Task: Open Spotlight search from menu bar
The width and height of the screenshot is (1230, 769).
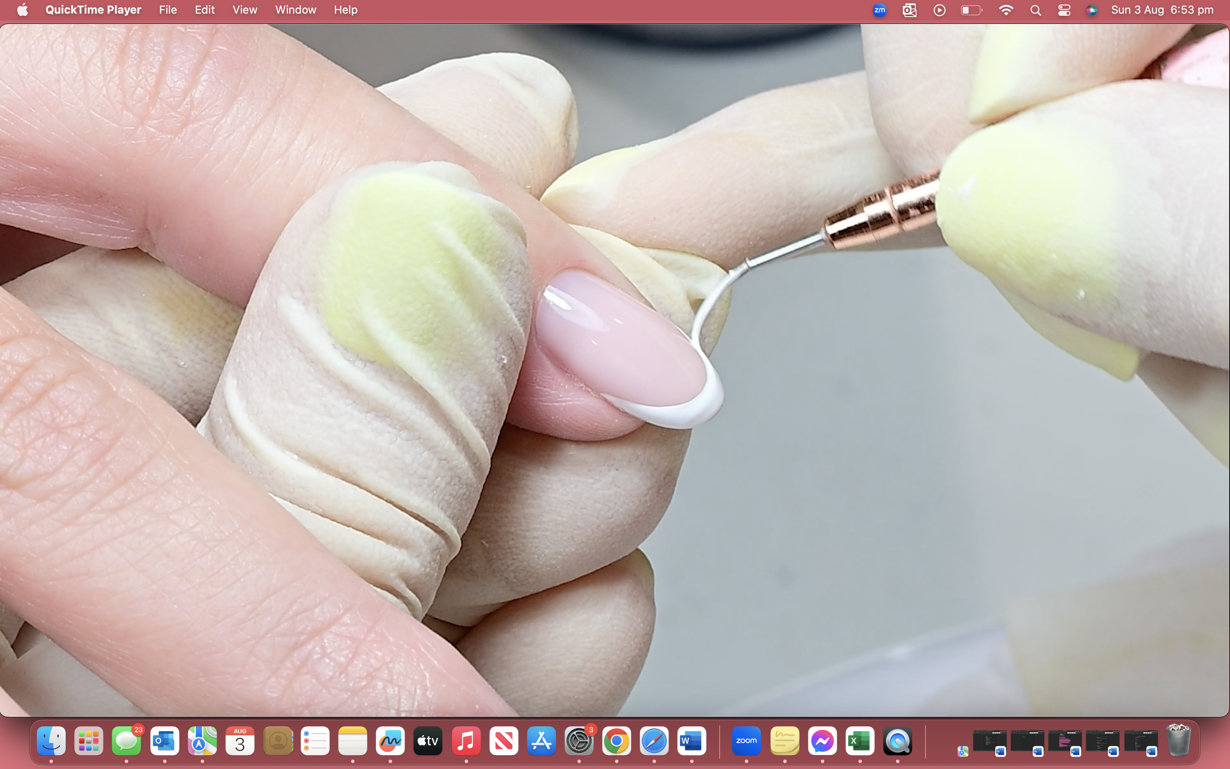Action: click(x=1035, y=10)
